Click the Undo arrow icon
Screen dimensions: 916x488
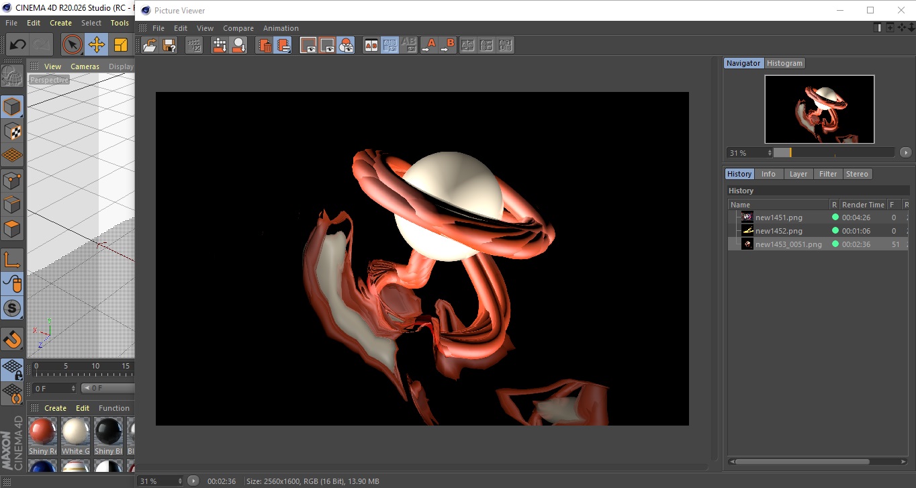click(17, 45)
